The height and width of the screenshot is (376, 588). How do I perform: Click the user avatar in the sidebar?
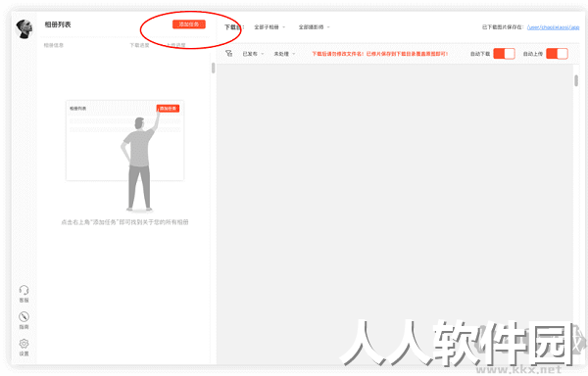pos(24,28)
